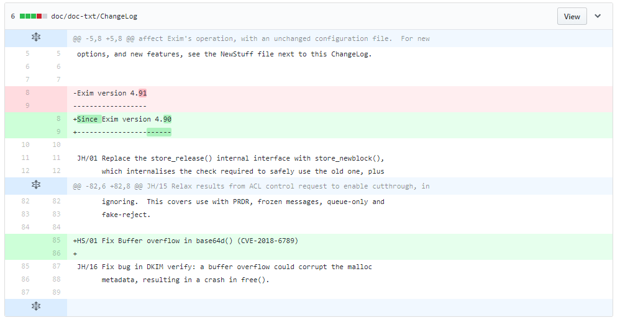
Task: Select added line number 85 in green row
Action: [57, 241]
